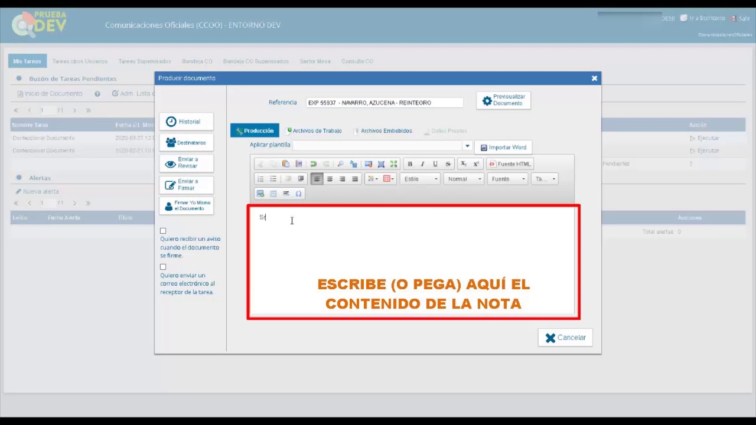The width and height of the screenshot is (756, 425).
Task: Click the Cancelar button
Action: point(565,338)
